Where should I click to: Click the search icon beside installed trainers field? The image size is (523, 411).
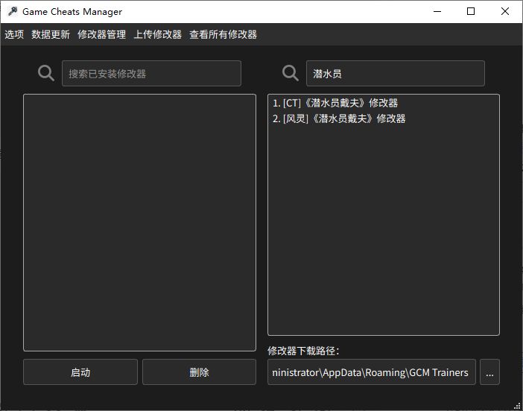(46, 73)
